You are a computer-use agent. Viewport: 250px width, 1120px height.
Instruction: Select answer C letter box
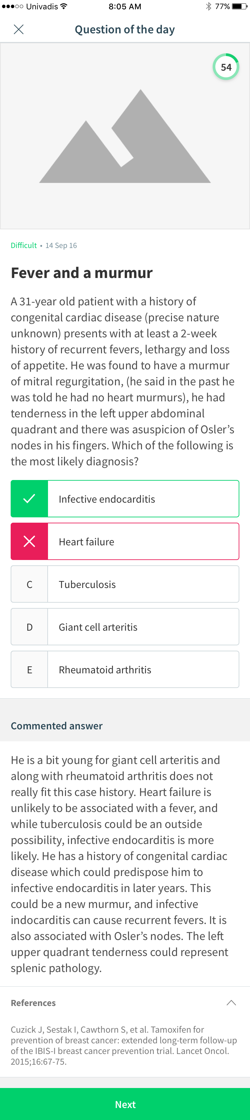(29, 584)
